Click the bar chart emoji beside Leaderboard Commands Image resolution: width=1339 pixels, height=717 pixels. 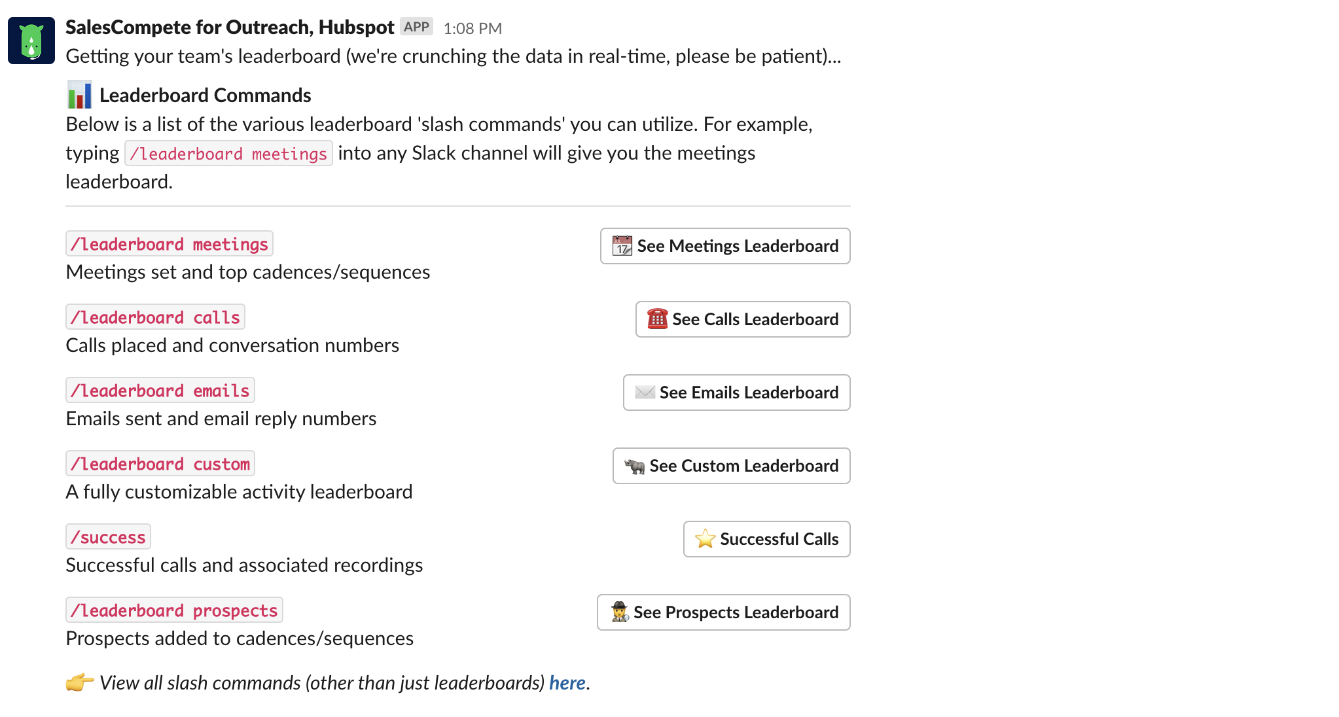tap(80, 95)
